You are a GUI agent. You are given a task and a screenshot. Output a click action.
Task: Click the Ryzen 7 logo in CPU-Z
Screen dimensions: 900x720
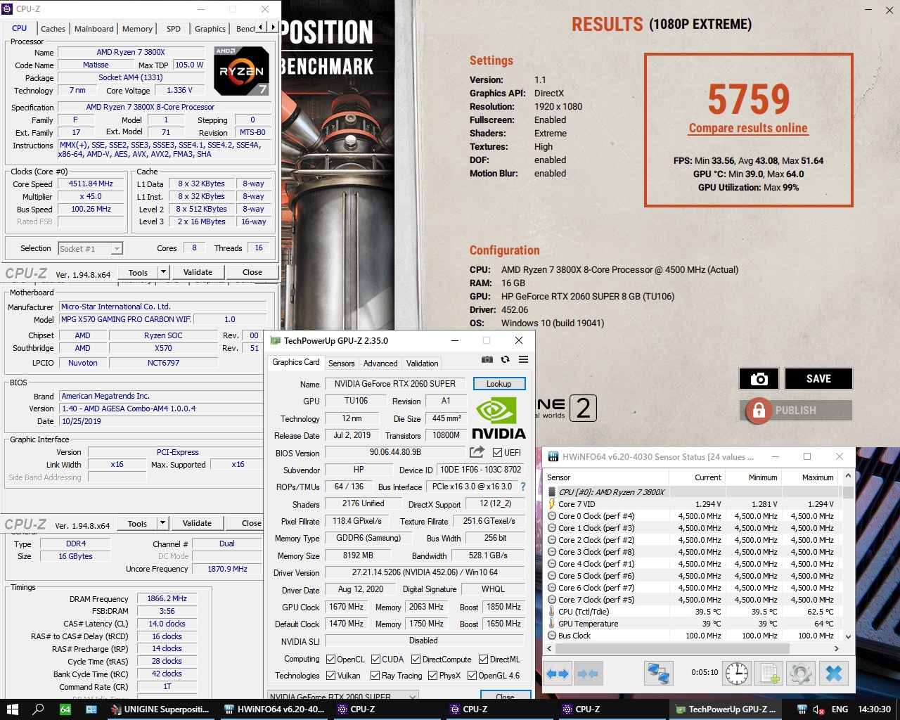click(241, 71)
